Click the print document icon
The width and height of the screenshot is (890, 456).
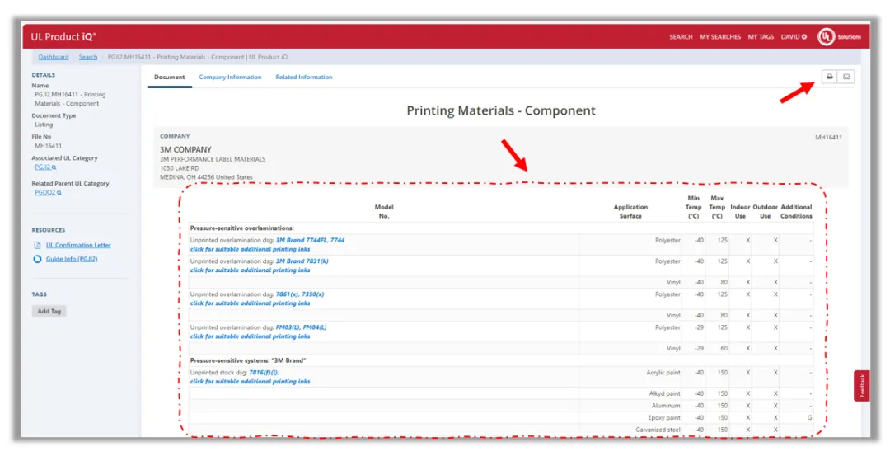829,77
